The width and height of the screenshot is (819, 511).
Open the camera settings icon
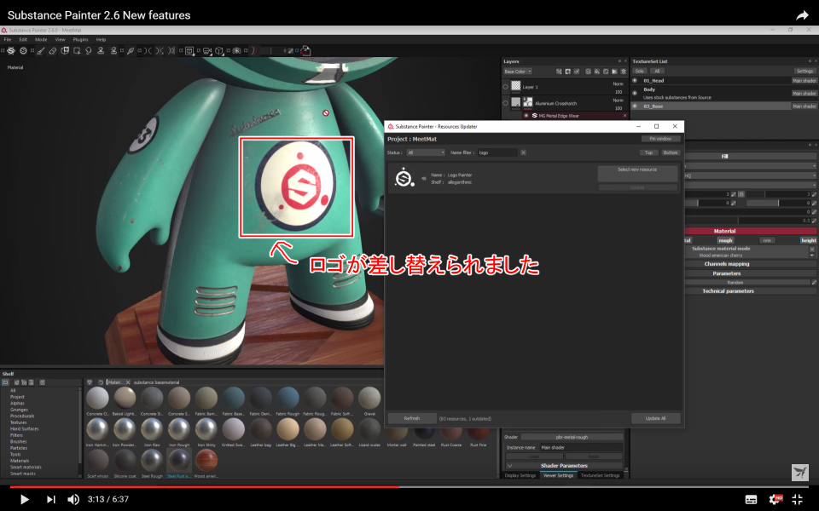click(206, 50)
